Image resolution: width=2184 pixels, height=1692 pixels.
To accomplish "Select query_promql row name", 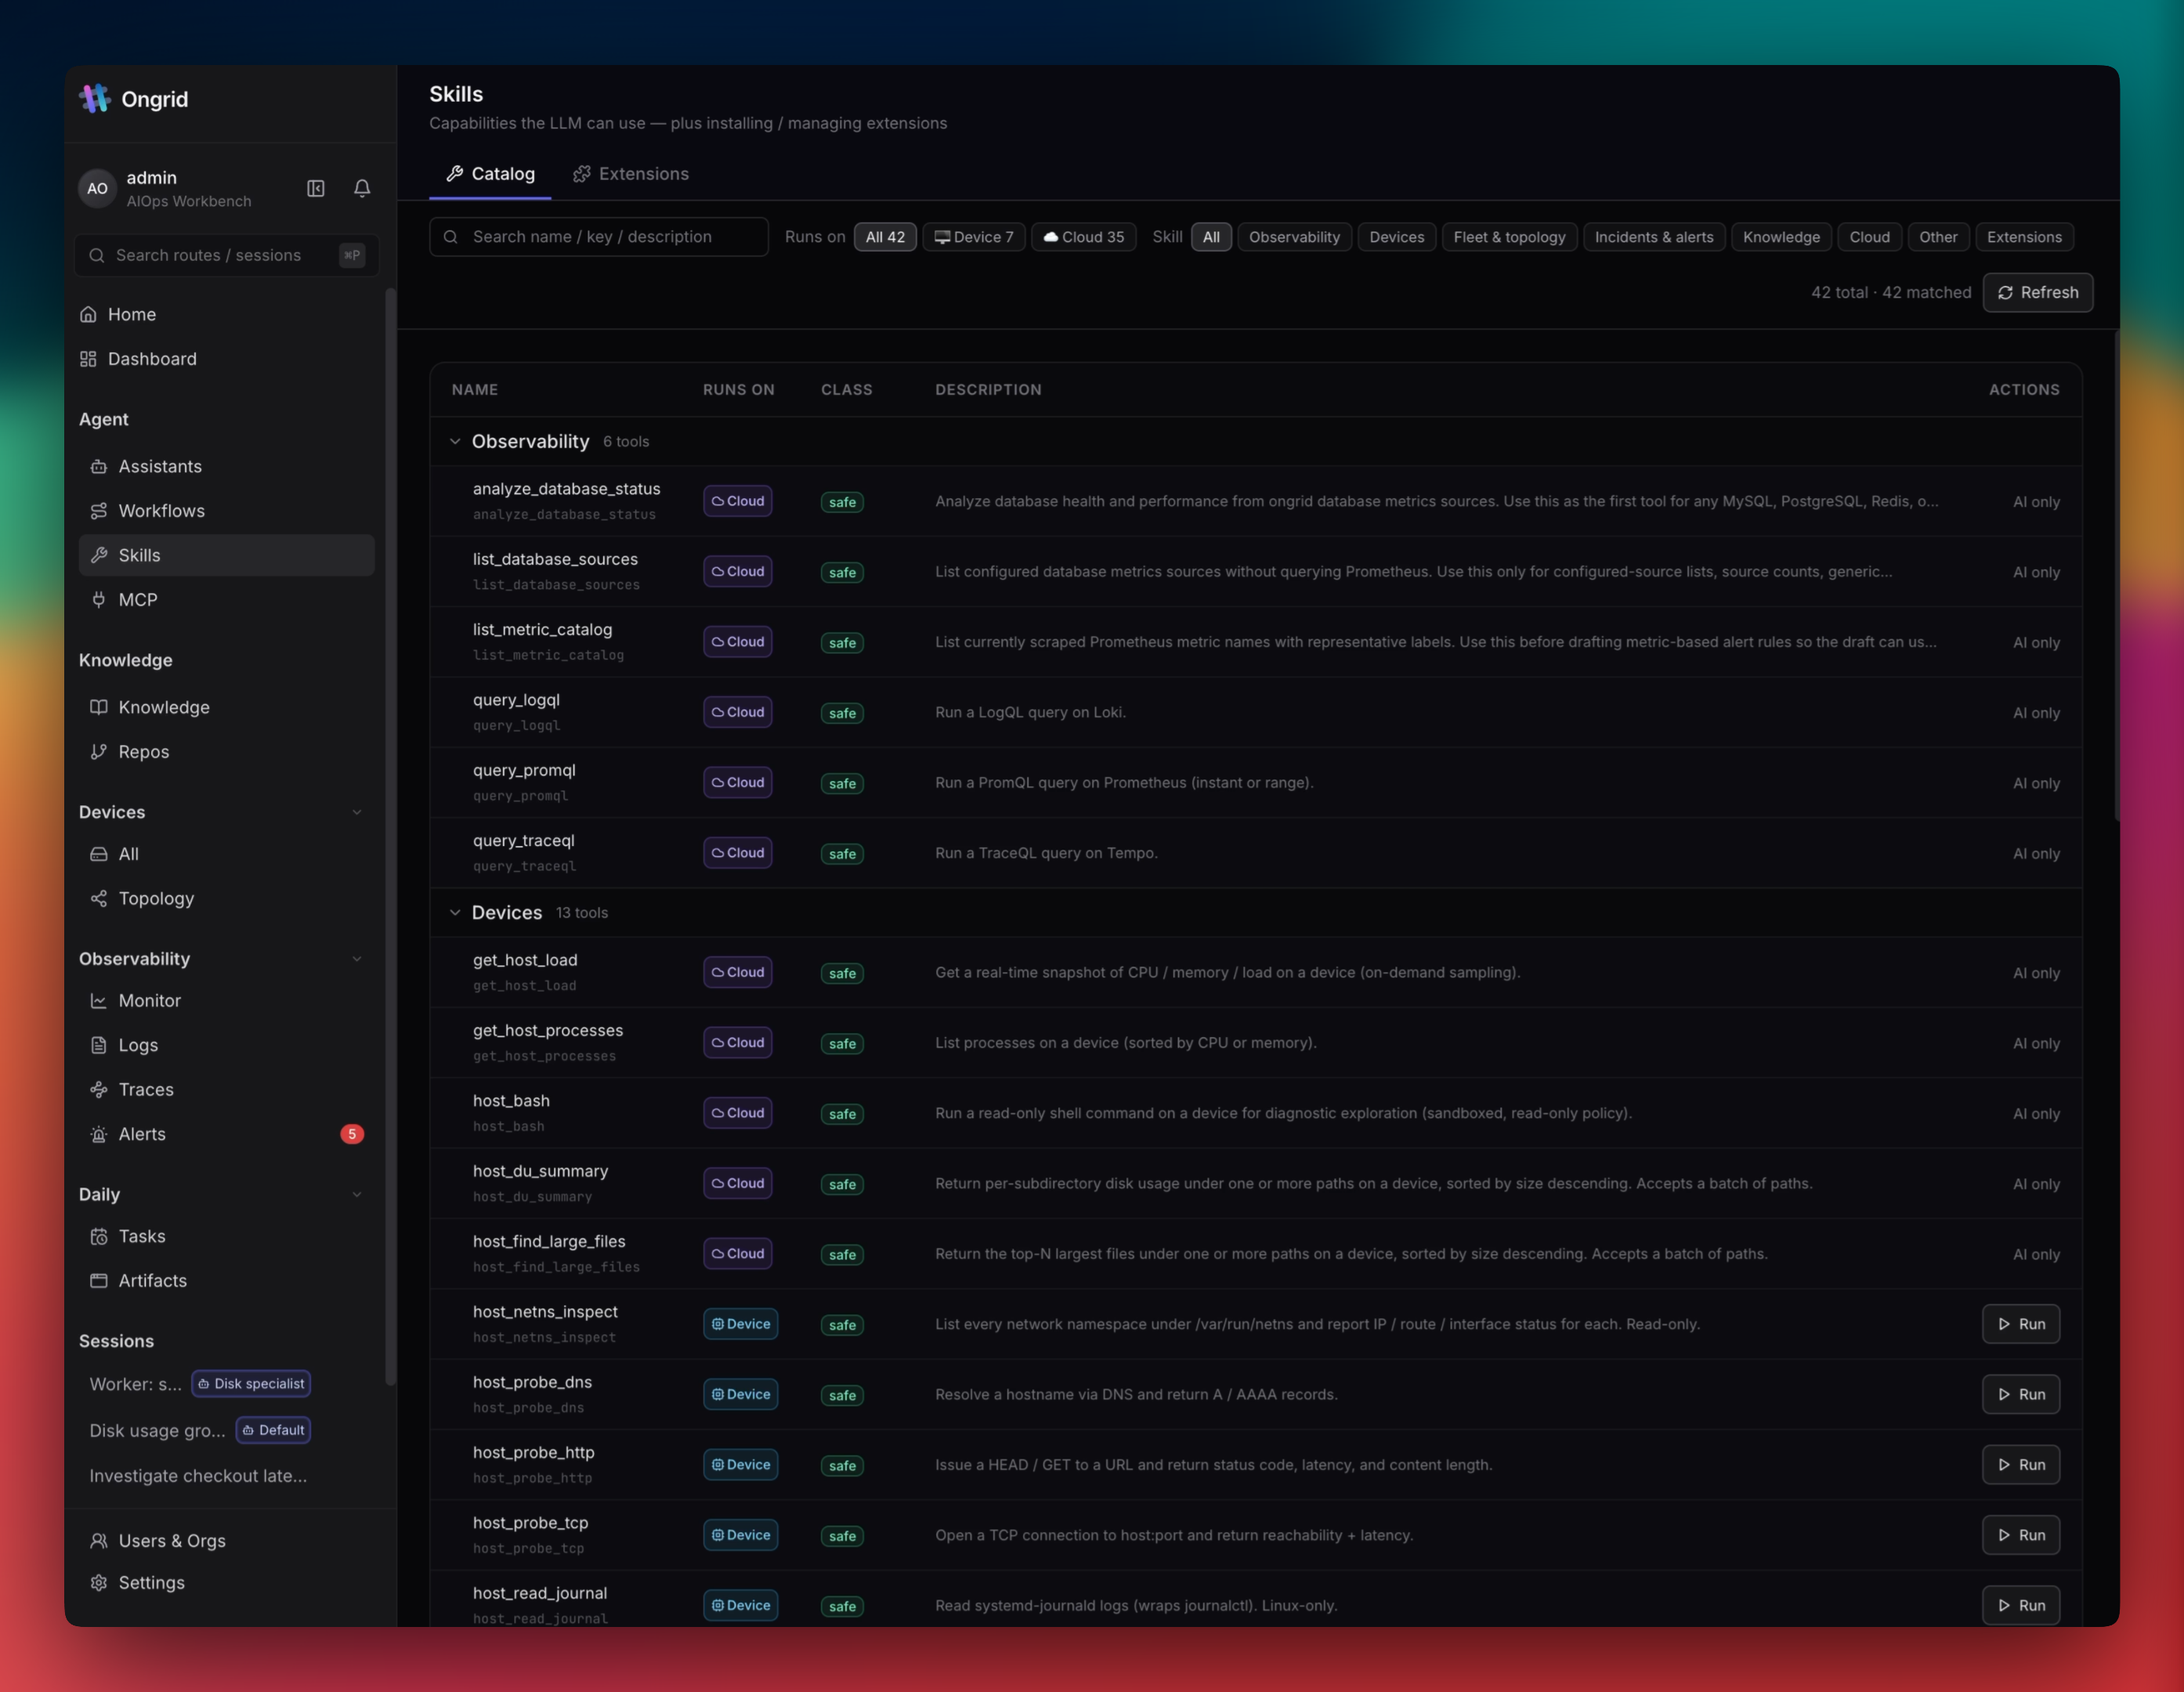I will click(x=524, y=770).
